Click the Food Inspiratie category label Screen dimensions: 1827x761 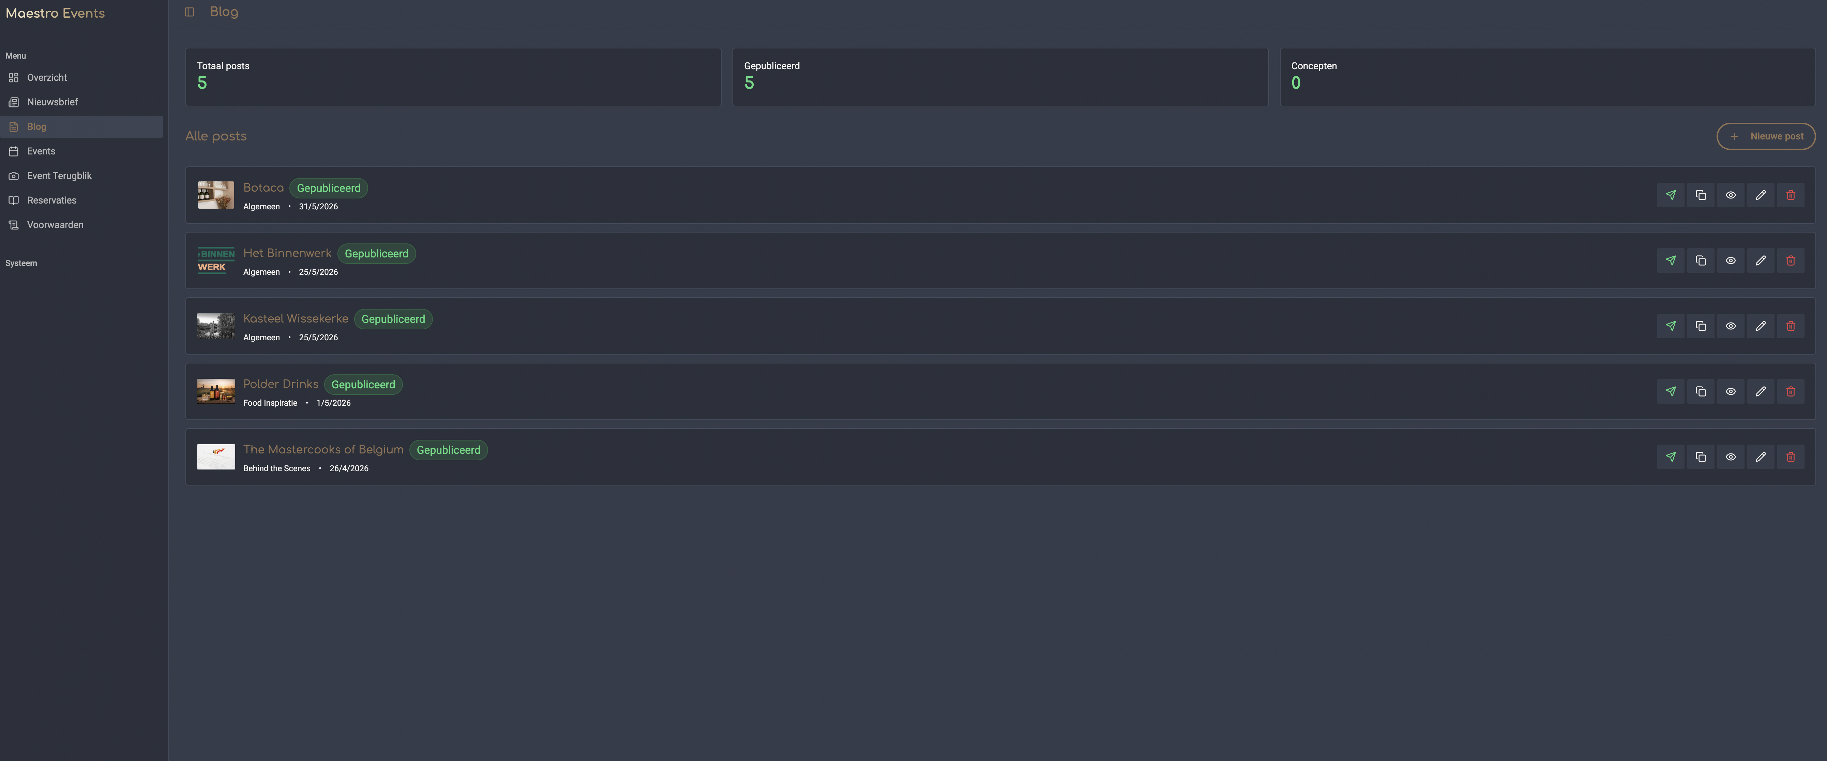click(x=270, y=403)
